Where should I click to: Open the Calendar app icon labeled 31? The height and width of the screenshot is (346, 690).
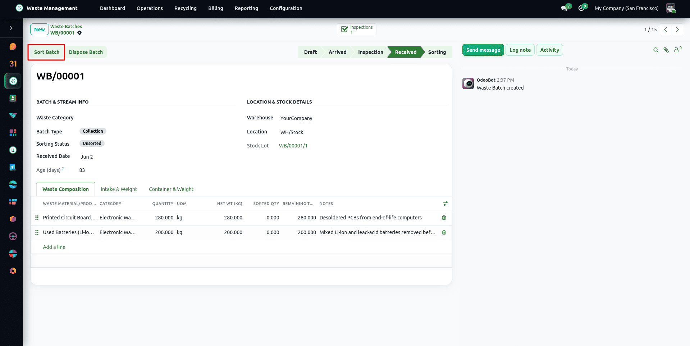coord(13,64)
